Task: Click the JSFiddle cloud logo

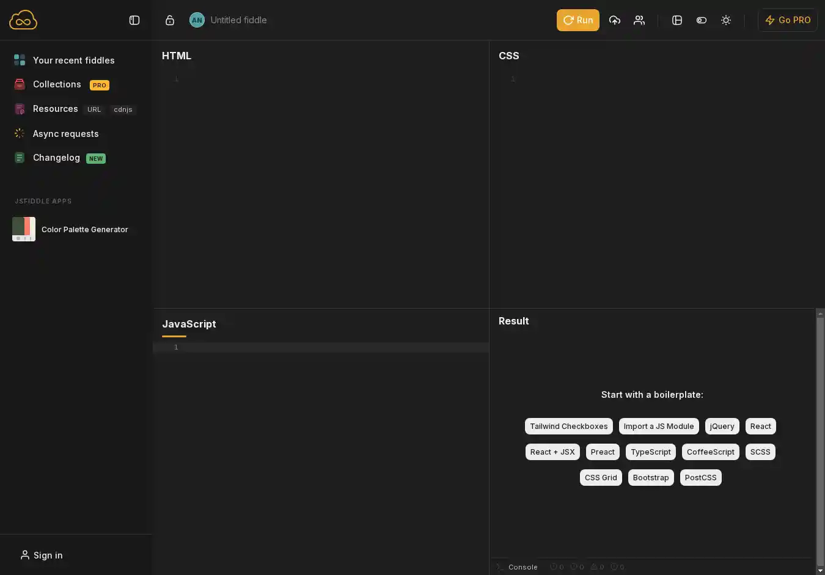Action: 23,20
